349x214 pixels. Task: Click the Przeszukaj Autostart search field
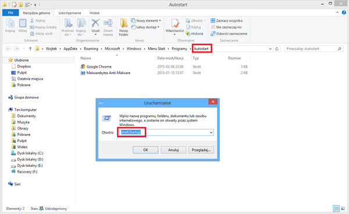311,48
